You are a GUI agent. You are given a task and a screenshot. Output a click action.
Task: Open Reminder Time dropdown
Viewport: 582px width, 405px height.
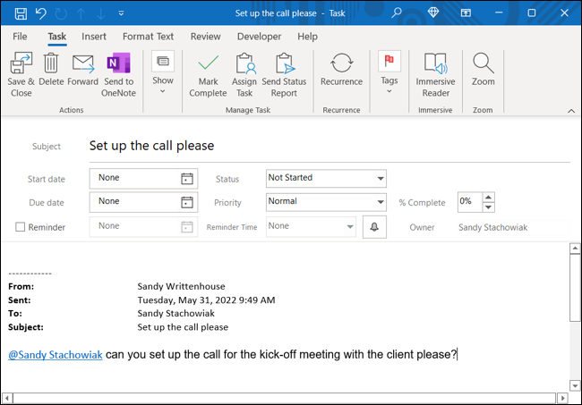click(349, 226)
